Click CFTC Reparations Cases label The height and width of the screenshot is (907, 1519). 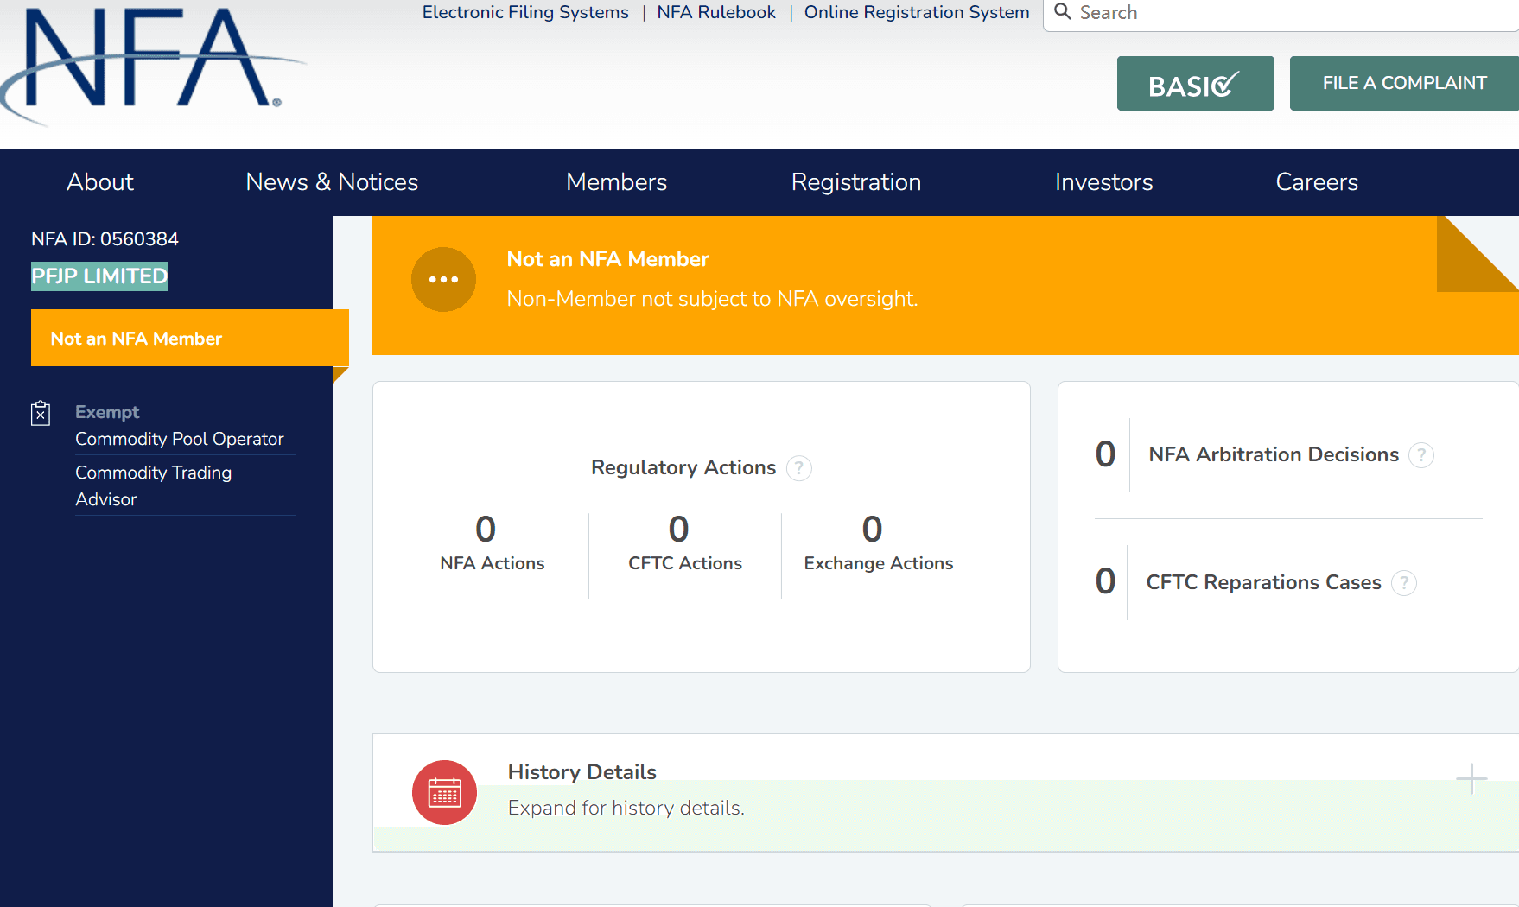coord(1263,582)
